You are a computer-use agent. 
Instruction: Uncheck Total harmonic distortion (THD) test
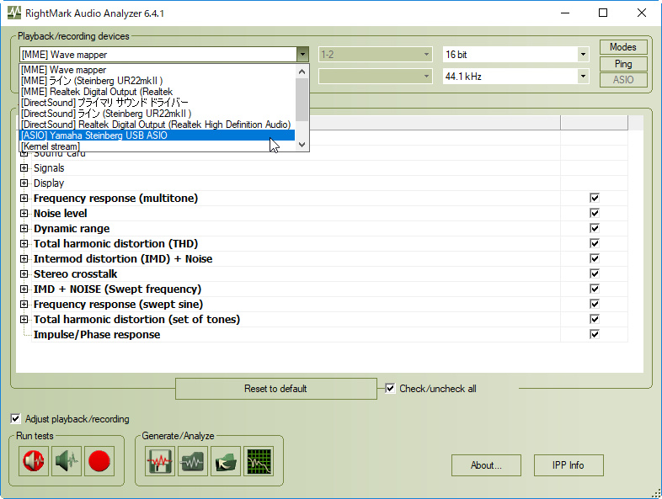point(595,243)
